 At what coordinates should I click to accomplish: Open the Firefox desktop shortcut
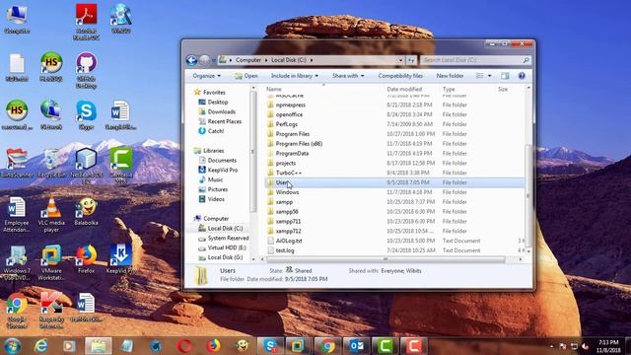click(x=86, y=258)
